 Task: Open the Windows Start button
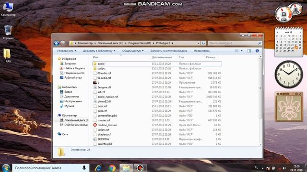6,168
